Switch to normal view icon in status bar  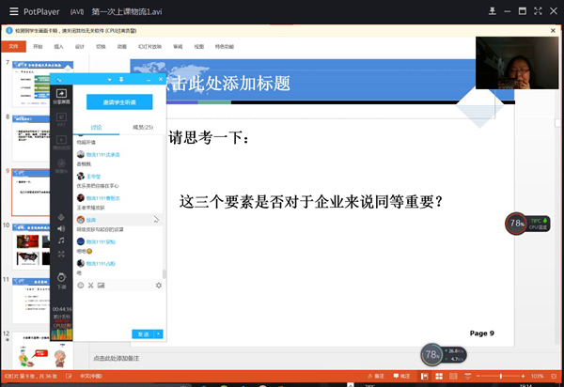[x=425, y=377]
